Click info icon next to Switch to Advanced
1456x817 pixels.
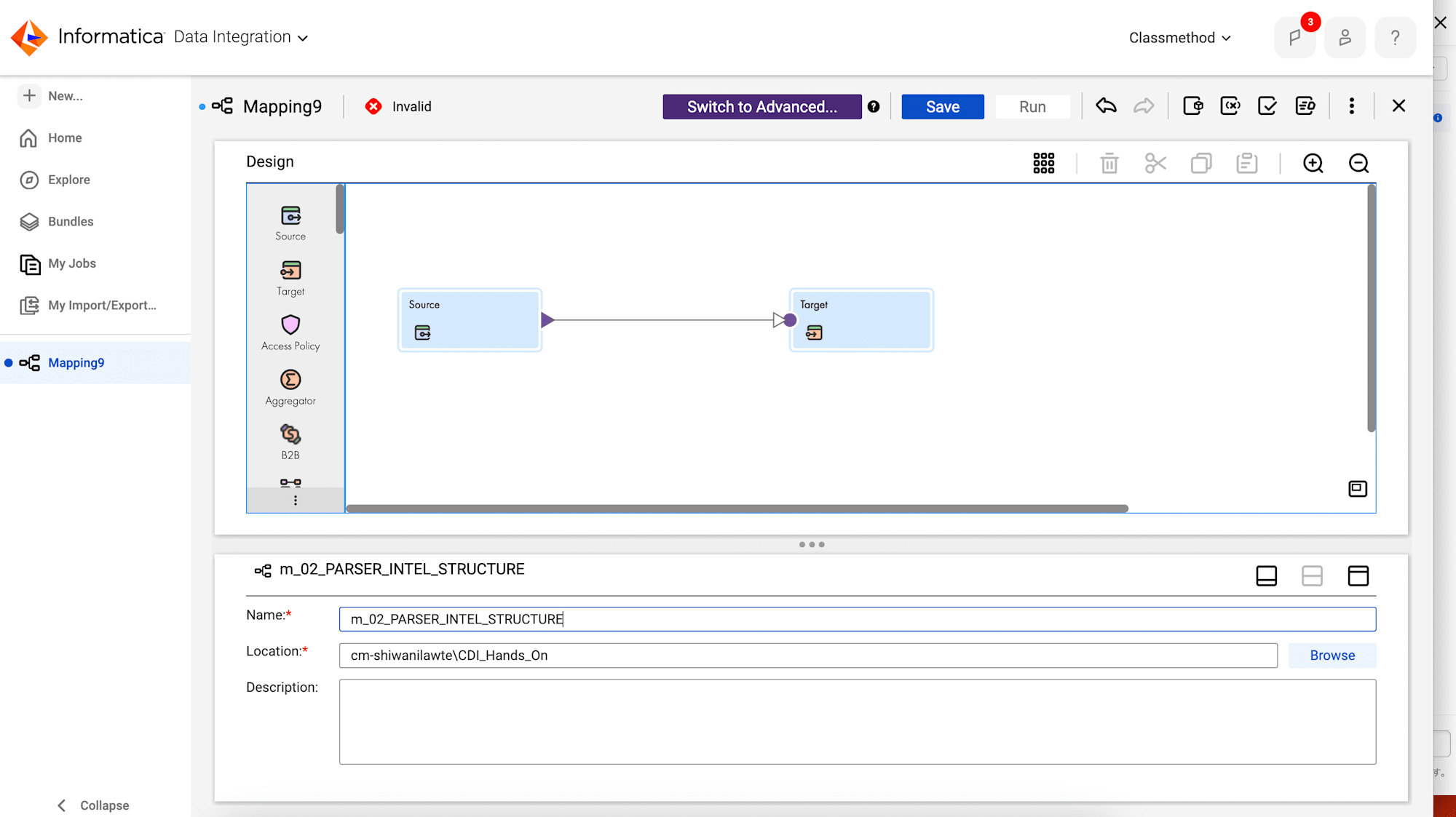coord(874,107)
